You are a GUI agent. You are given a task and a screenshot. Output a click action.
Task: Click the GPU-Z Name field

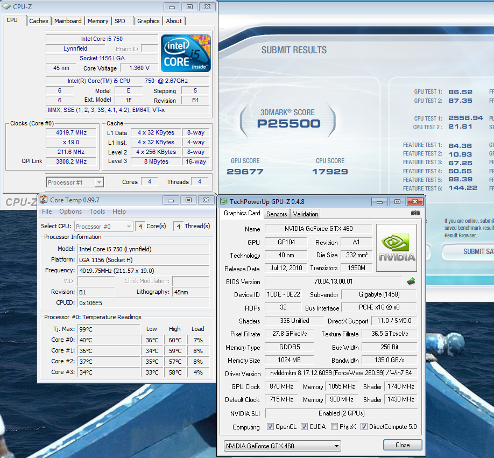pos(319,229)
